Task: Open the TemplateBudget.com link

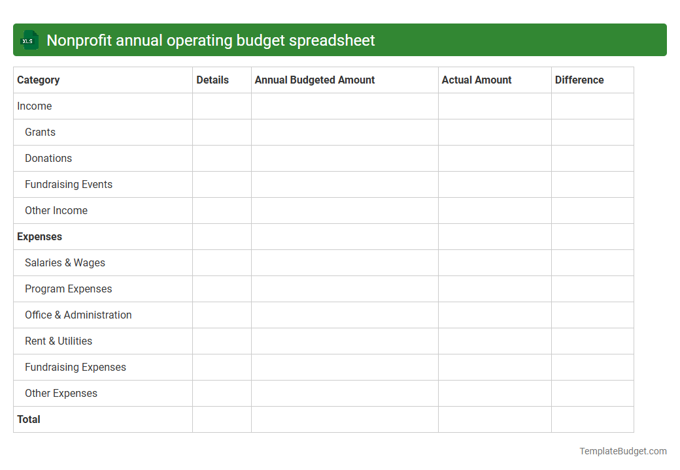Action: point(622,450)
